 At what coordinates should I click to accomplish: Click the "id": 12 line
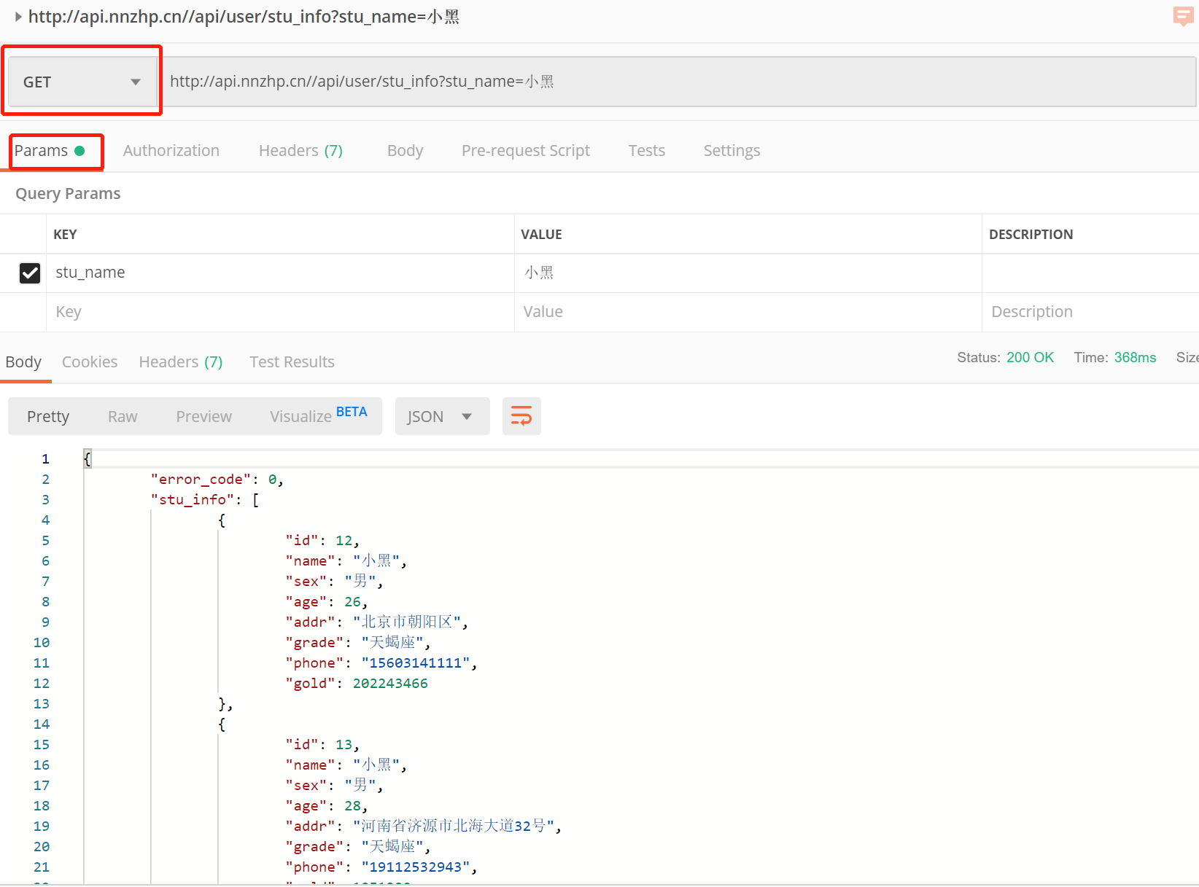tap(322, 541)
